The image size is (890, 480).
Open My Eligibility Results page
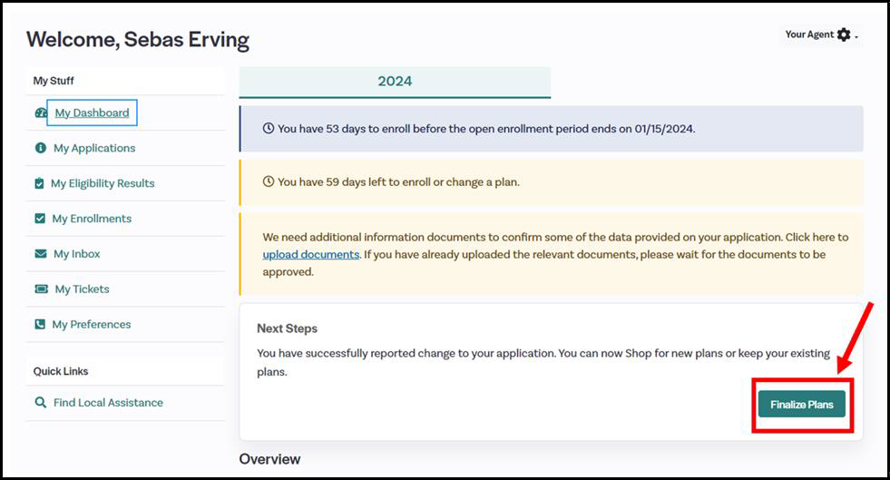coord(103,183)
